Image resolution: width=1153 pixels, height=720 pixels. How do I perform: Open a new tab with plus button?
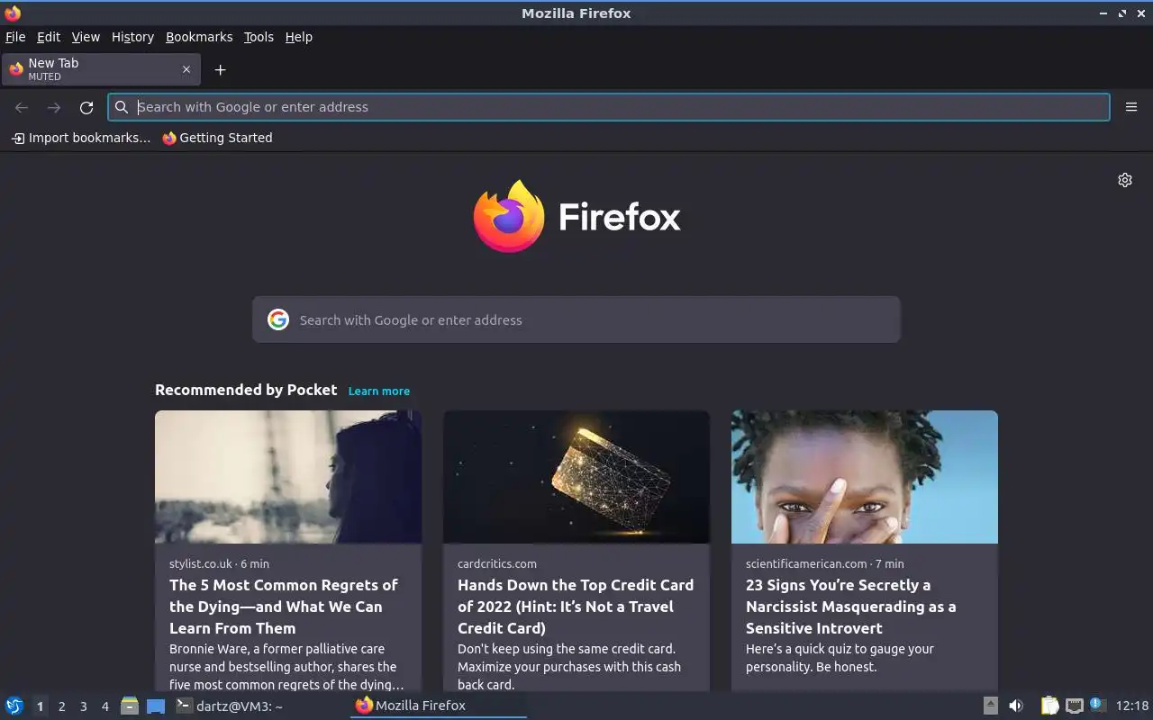pyautogui.click(x=220, y=69)
